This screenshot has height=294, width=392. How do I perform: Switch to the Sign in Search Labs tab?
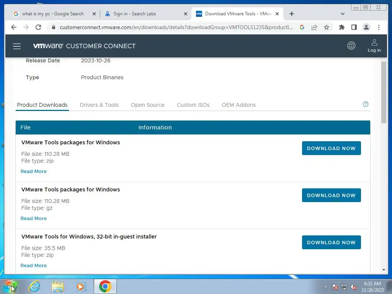coord(145,14)
